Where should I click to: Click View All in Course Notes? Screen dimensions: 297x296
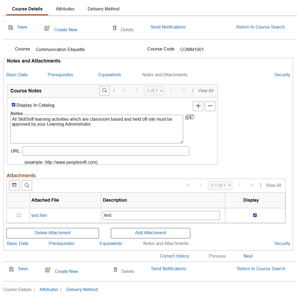point(205,91)
